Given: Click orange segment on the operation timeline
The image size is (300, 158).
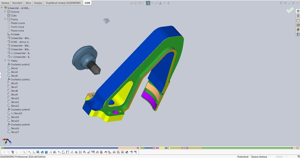Looking at the screenshot, I should [x=127, y=148].
